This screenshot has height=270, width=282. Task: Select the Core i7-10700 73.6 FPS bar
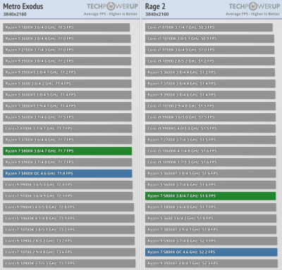tap(69, 252)
